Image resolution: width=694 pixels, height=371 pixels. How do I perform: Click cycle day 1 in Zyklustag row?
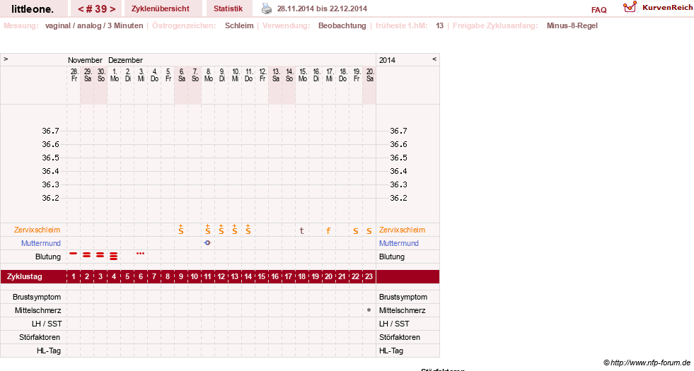point(74,276)
